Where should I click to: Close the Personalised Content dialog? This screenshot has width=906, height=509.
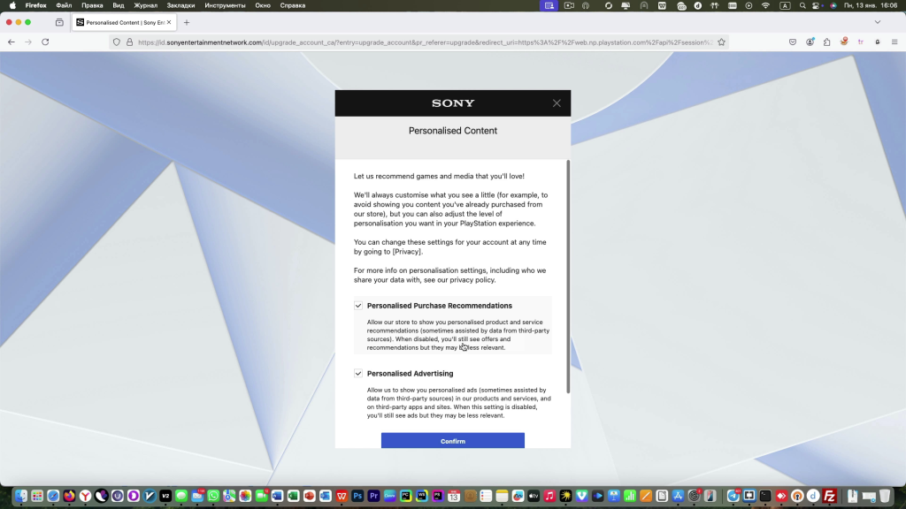coord(557,103)
